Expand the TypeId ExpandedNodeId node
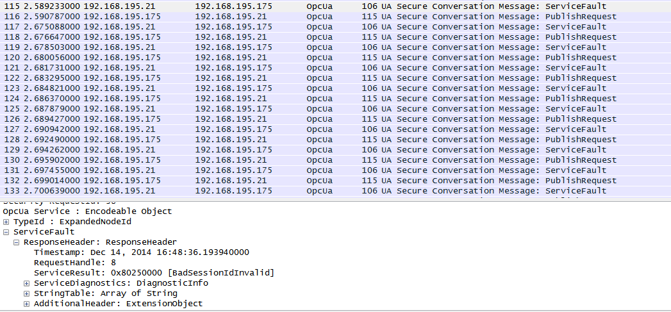671x312 pixels. point(6,222)
